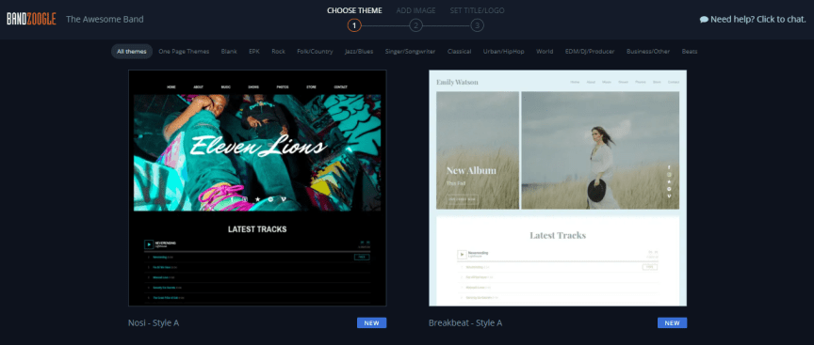Viewport: 814px width, 345px height.
Task: Click the Nosi - Style A title
Action: coord(154,322)
